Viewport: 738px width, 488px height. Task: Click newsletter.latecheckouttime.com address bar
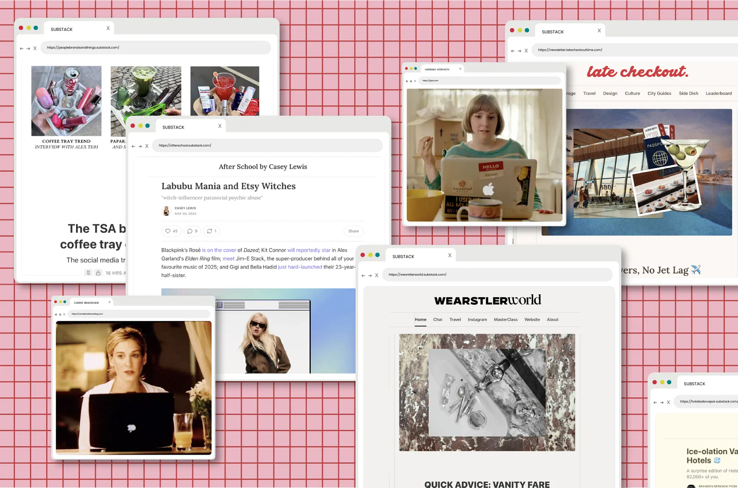point(635,50)
